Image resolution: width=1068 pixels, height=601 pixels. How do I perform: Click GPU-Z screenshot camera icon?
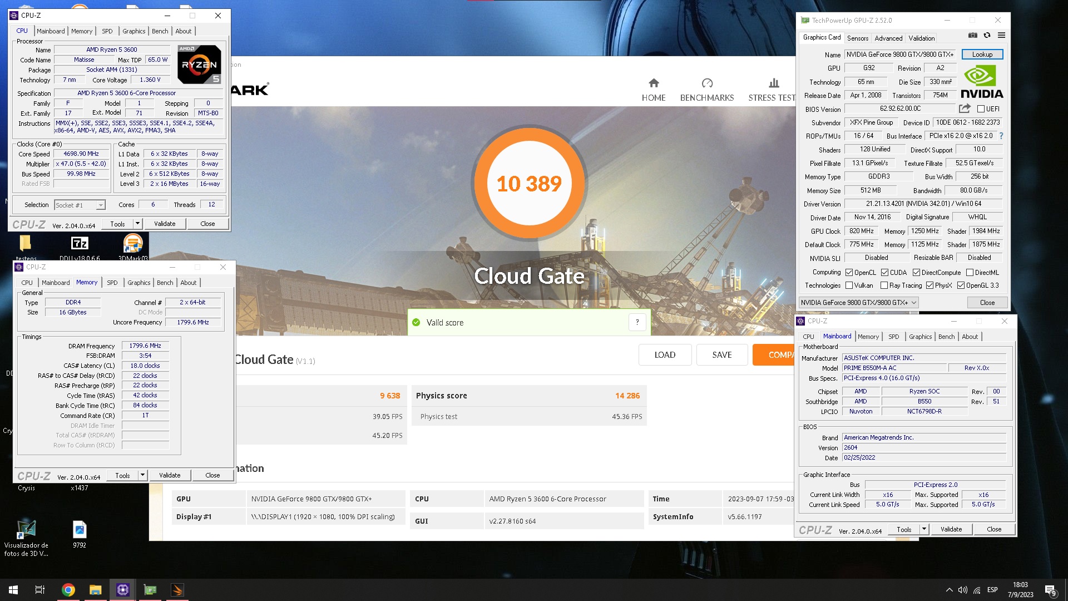tap(972, 35)
